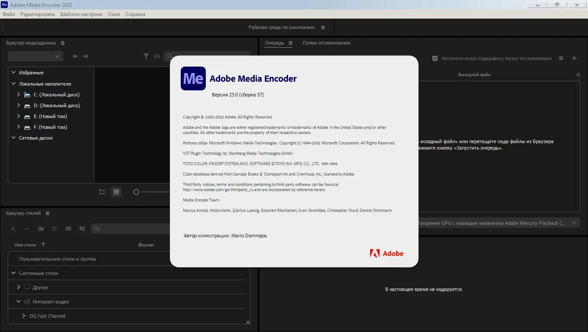Start the queue with the play button
This screenshot has width=588, height=332.
click(575, 58)
